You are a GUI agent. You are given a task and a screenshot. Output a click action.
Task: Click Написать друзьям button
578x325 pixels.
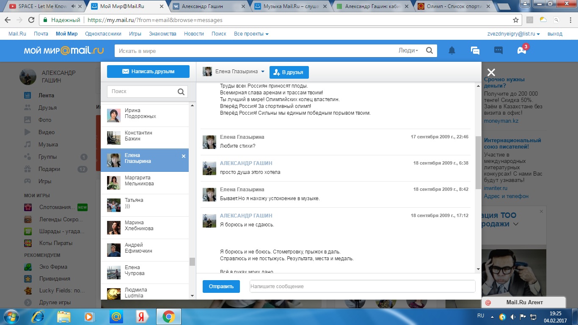click(148, 72)
